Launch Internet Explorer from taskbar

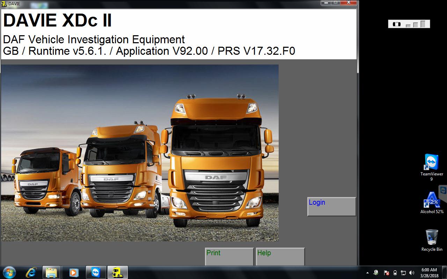tap(31, 272)
